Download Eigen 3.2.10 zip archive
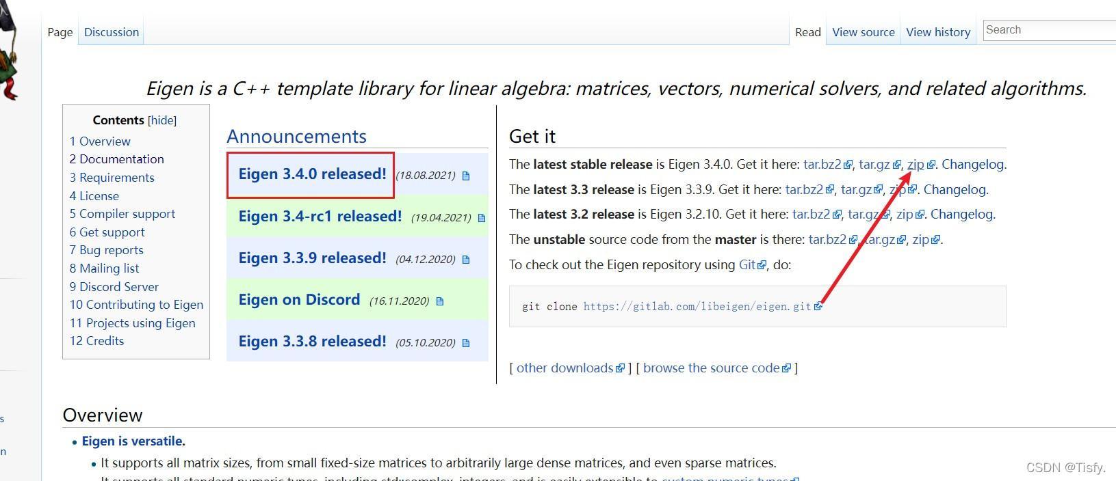1116x481 pixels. pos(910,215)
